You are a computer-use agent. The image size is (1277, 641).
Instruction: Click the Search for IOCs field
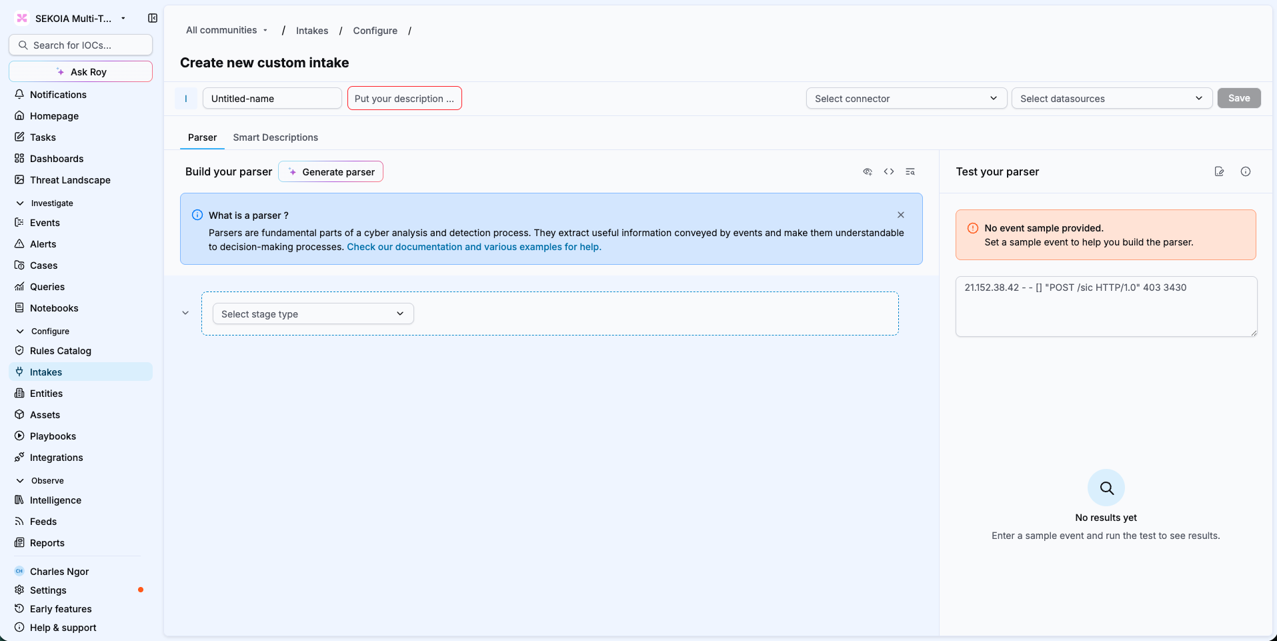pos(81,45)
